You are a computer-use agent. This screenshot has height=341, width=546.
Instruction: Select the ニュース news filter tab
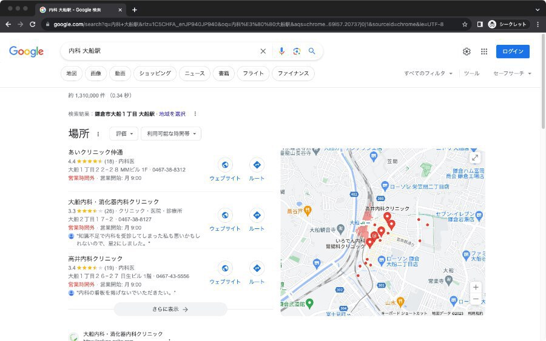coord(195,73)
